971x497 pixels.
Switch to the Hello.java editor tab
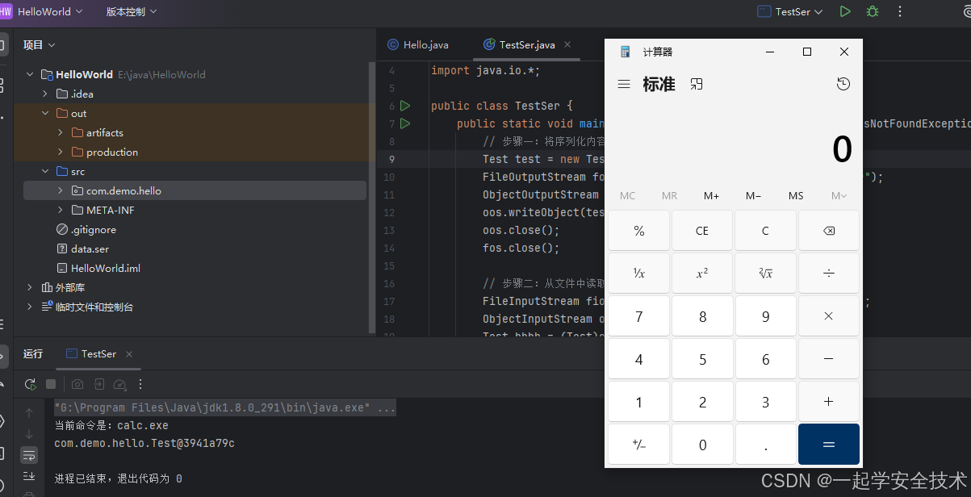click(x=418, y=45)
